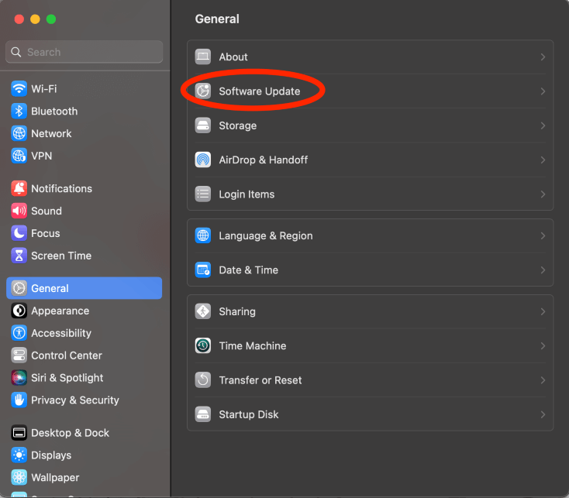Open the Accessibility sidebar icon
This screenshot has width=569, height=498.
(x=19, y=333)
